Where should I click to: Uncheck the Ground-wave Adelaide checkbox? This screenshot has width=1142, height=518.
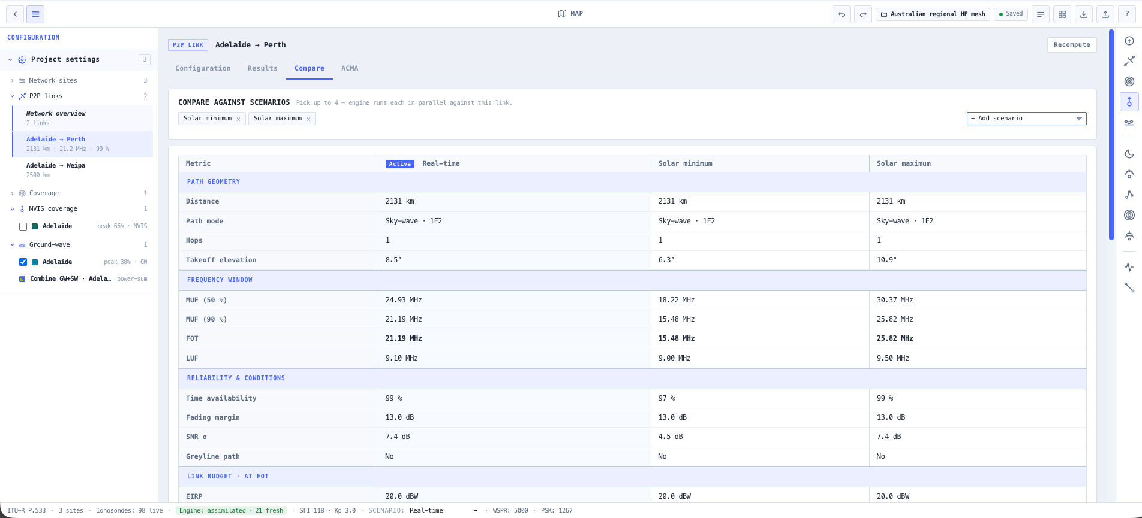pyautogui.click(x=23, y=262)
